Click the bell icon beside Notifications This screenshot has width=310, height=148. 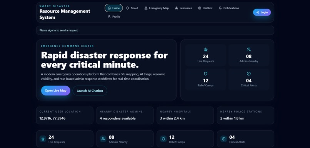[x=220, y=8]
